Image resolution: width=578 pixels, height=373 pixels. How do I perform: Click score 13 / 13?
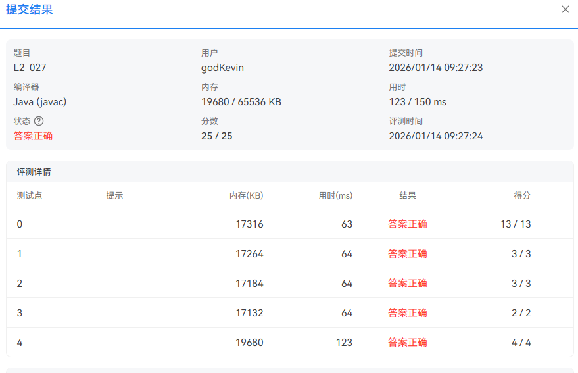pyautogui.click(x=516, y=224)
